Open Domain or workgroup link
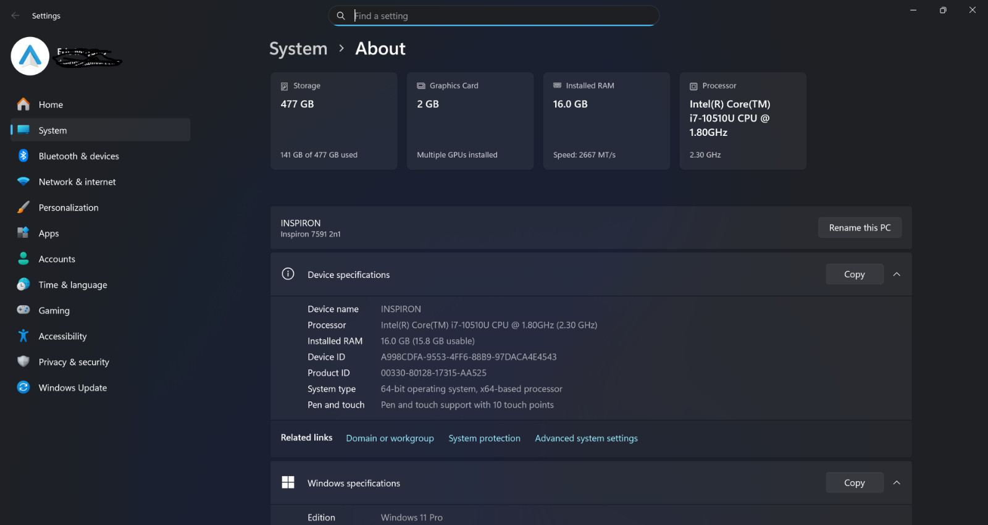Image resolution: width=988 pixels, height=525 pixels. [x=390, y=438]
